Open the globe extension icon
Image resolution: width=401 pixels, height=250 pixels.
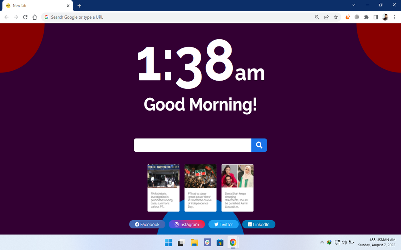click(x=357, y=17)
